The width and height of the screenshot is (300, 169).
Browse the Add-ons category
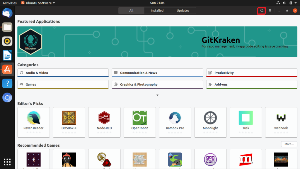point(252,84)
